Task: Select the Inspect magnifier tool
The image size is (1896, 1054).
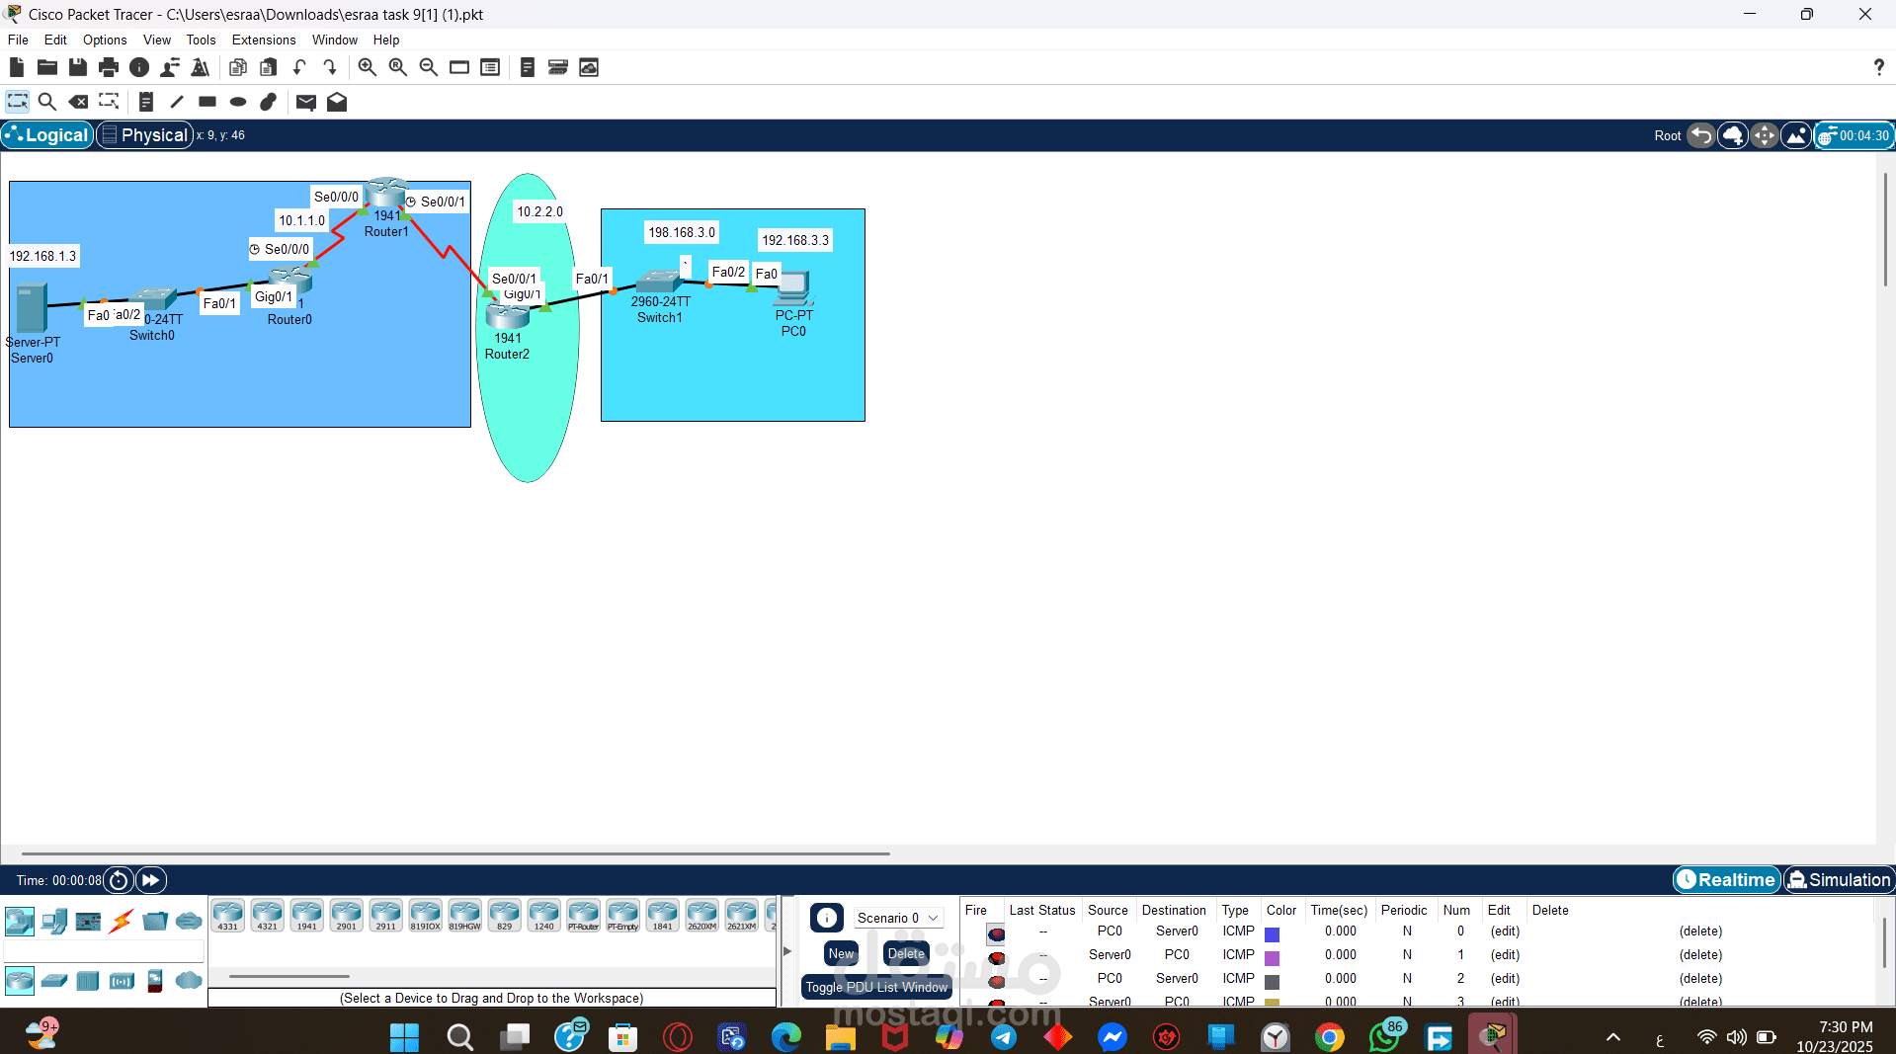Action: click(46, 102)
